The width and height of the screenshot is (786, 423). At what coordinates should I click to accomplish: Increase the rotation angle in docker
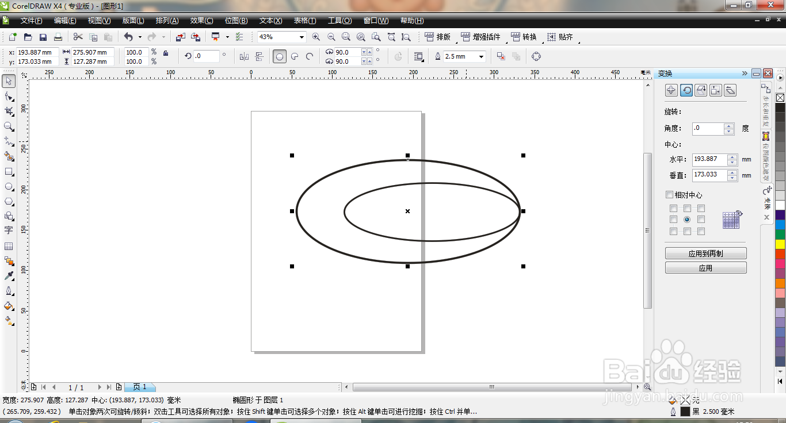(729, 126)
